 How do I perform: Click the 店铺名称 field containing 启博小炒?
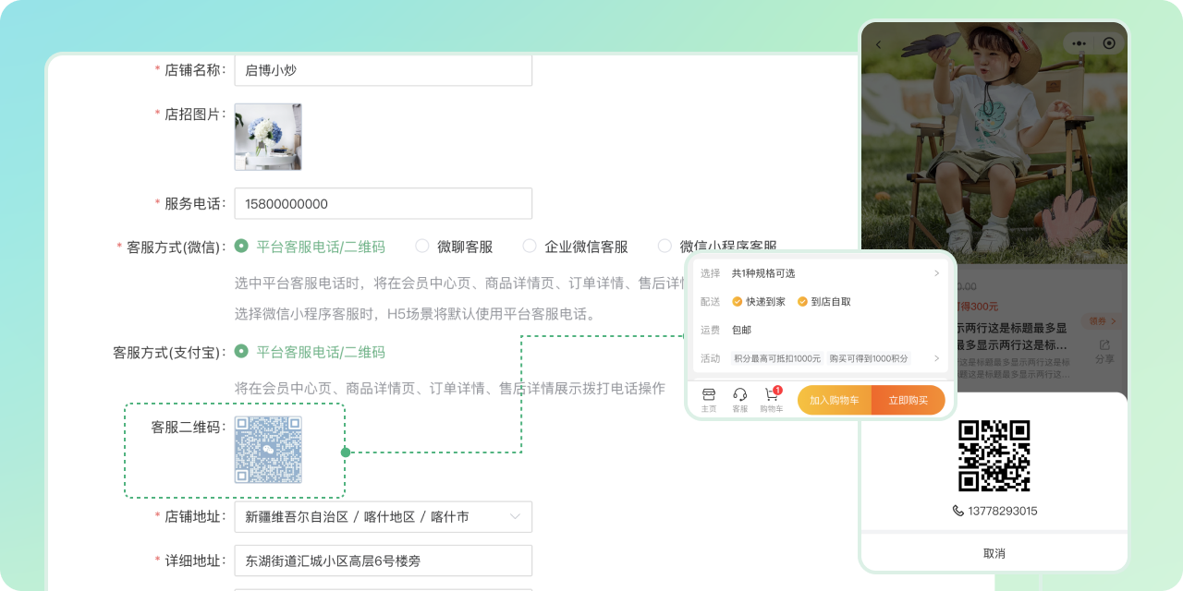(384, 70)
